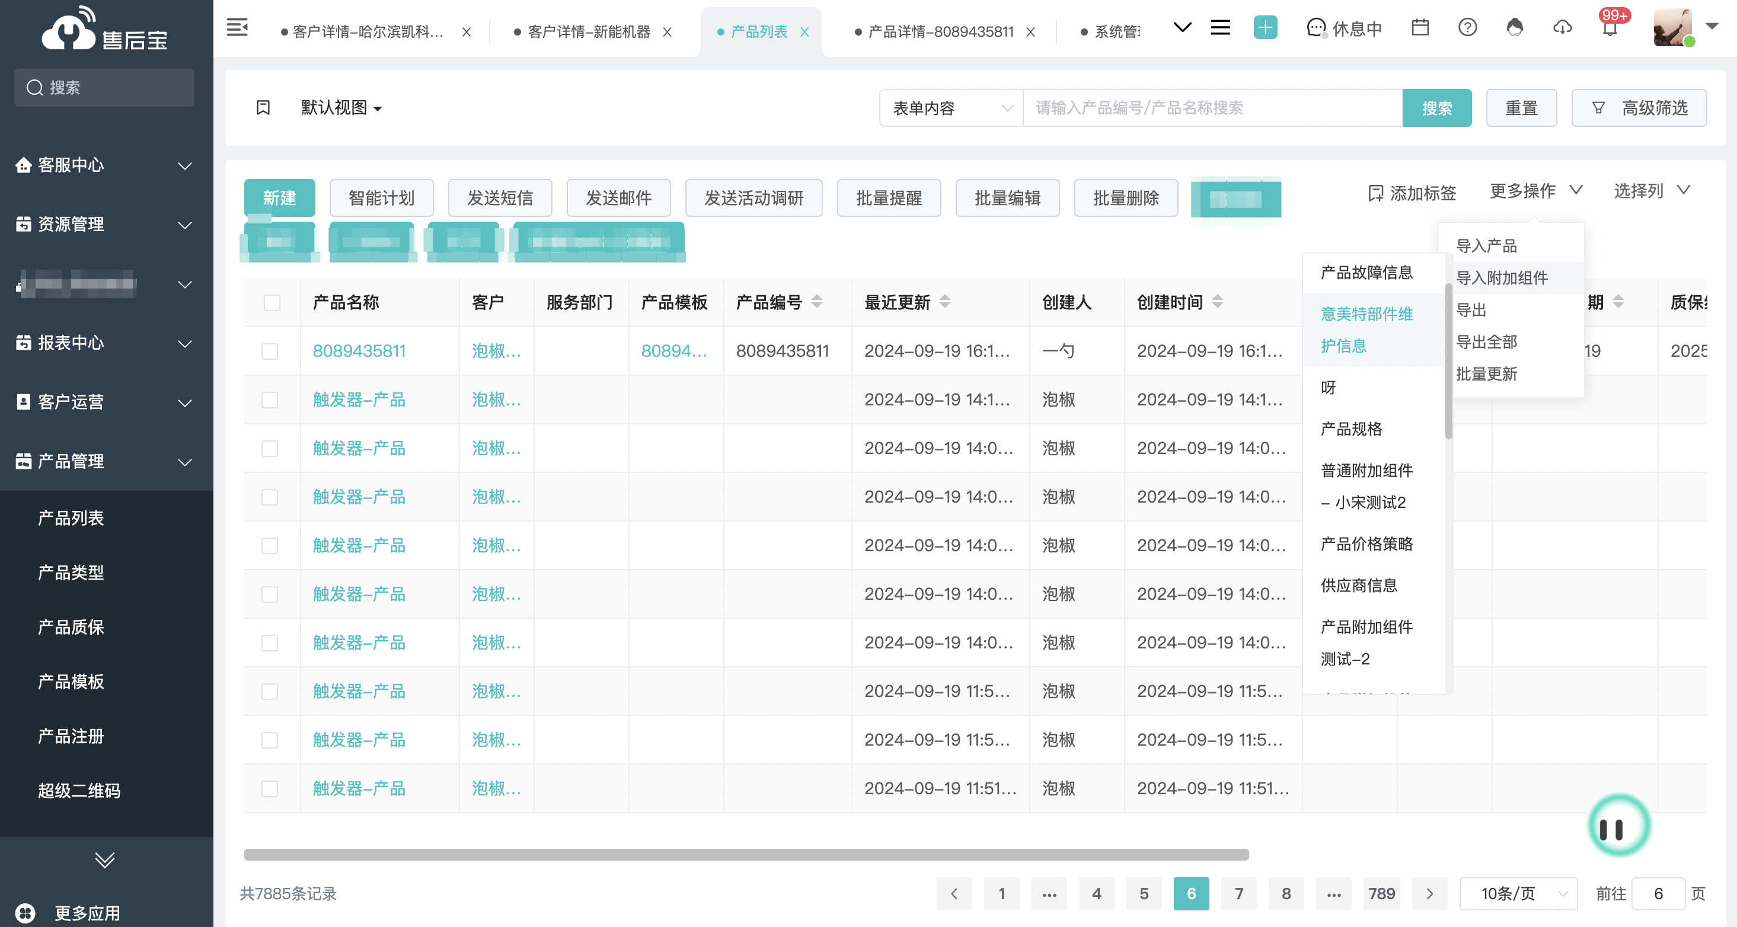This screenshot has height=927, width=1737.
Task: Click the submenu vertical scrollbar
Action: (x=1448, y=361)
